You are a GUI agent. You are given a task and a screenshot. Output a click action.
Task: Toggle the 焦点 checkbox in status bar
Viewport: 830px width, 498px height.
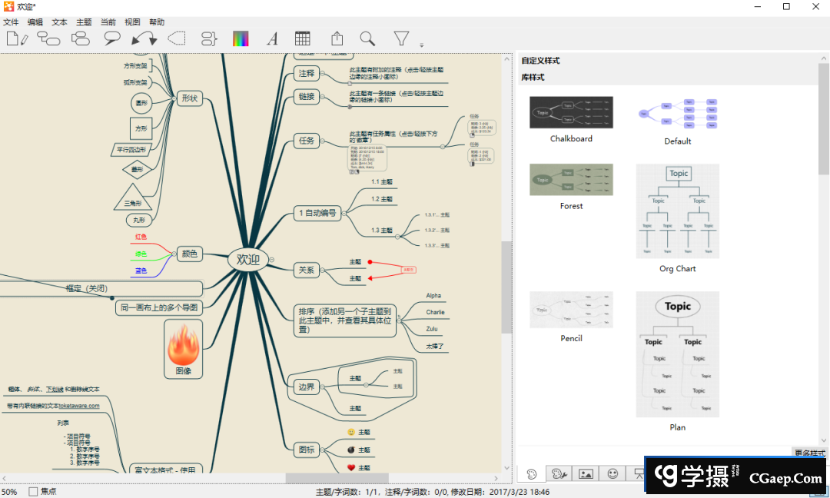pyautogui.click(x=32, y=491)
